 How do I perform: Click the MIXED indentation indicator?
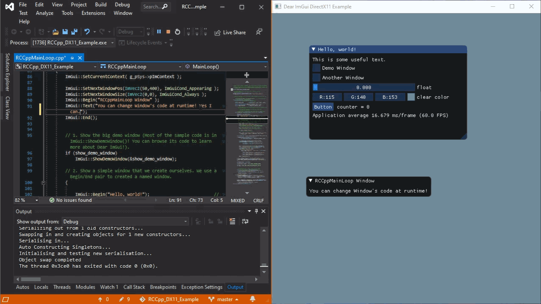(238, 201)
